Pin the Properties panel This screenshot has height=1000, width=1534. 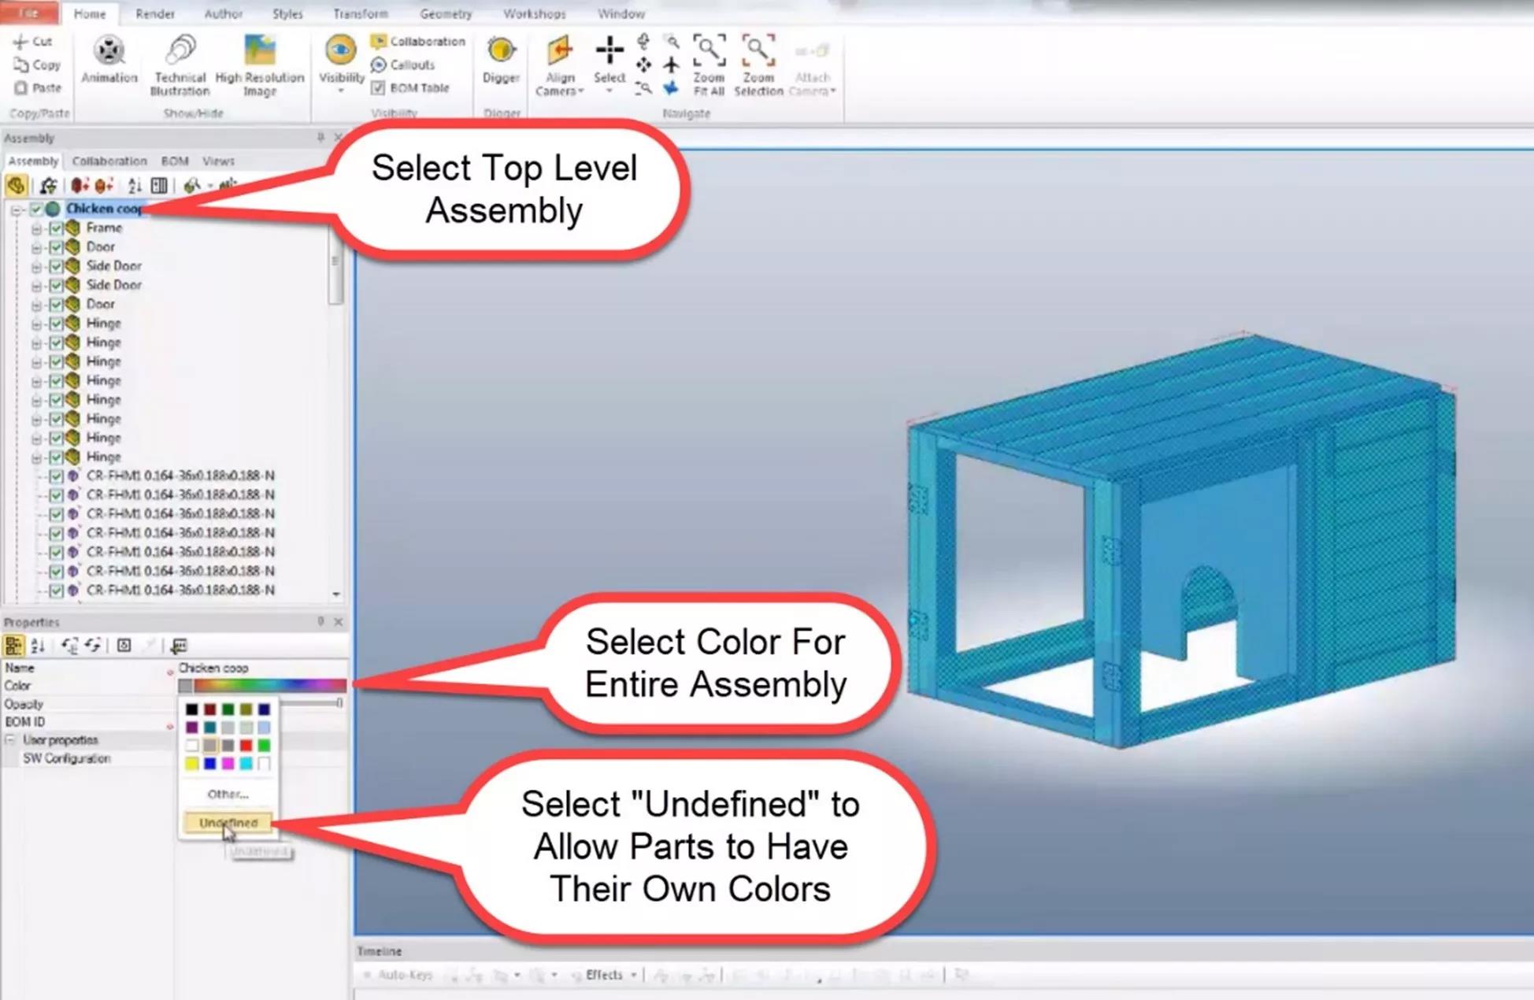click(321, 621)
